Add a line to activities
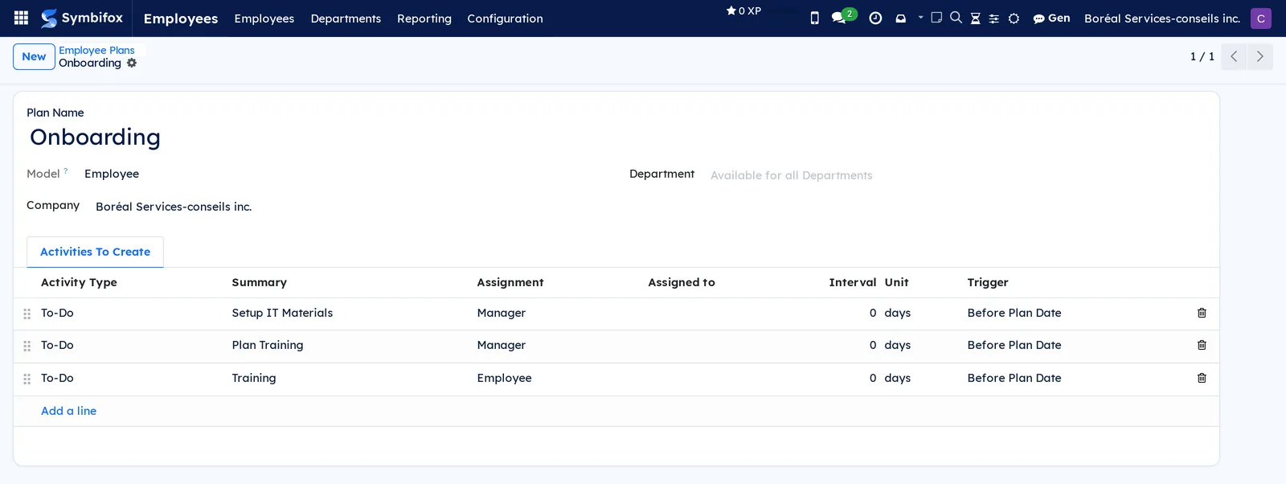The height and width of the screenshot is (484, 1286). [x=68, y=411]
